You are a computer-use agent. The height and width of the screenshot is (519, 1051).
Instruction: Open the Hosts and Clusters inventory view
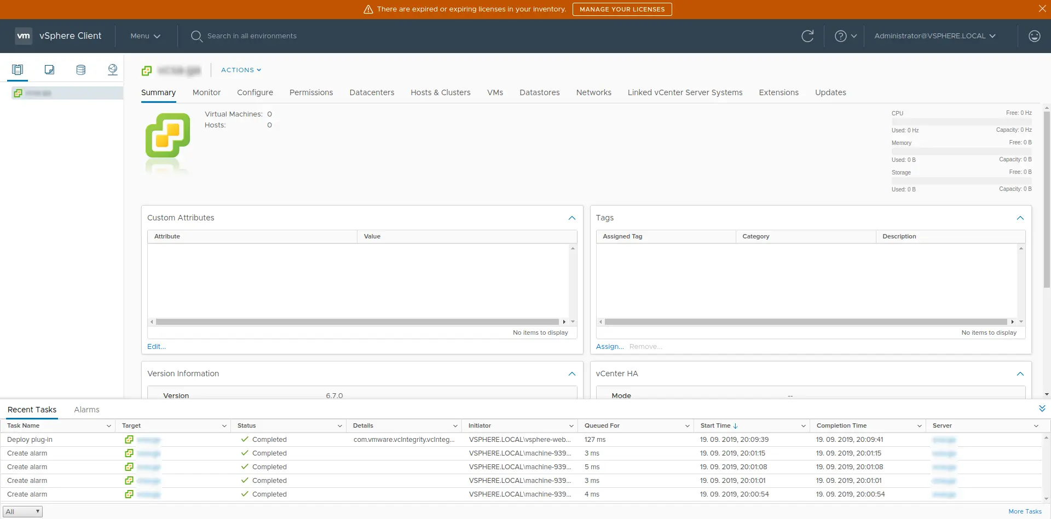click(18, 69)
